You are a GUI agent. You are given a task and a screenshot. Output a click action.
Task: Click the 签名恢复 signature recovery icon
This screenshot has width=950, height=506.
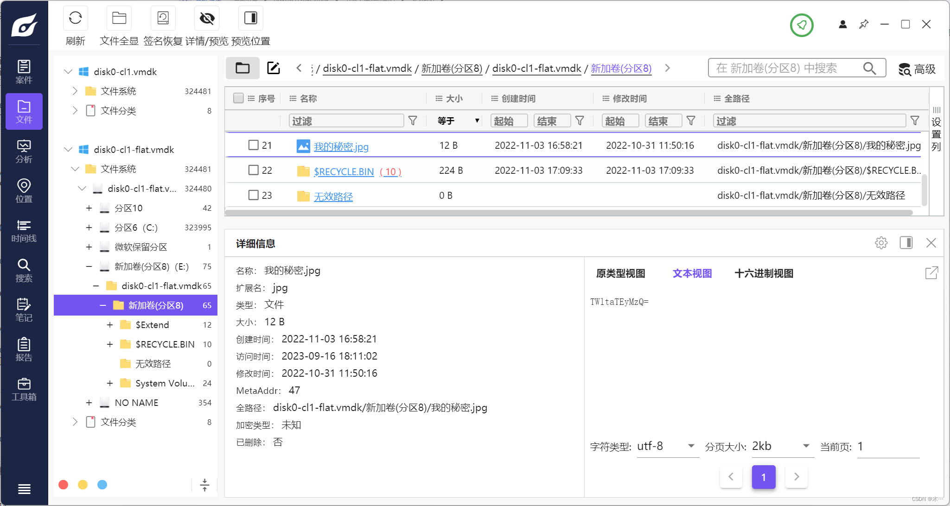pos(163,19)
